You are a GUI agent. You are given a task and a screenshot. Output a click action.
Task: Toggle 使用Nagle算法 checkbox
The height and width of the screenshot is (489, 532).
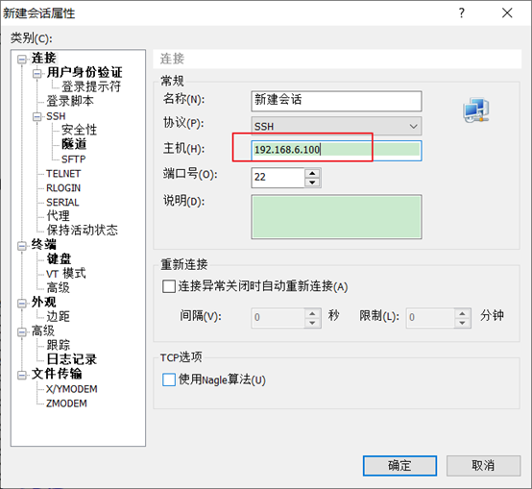pyautogui.click(x=169, y=379)
